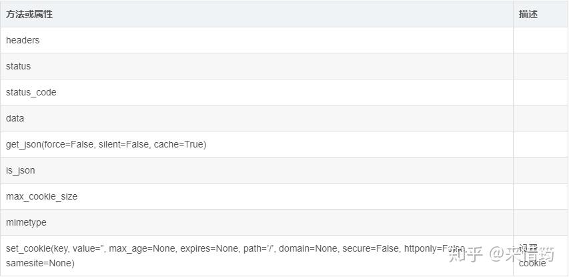Click the status_code entry
Image resolution: width=569 pixels, height=277 pixels.
(31, 92)
